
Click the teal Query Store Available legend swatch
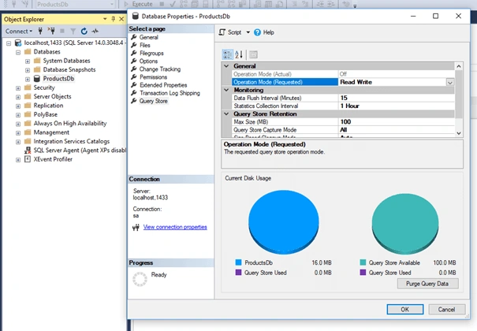tap(363, 262)
